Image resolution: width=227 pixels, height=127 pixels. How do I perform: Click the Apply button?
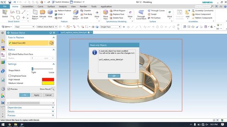(37, 95)
